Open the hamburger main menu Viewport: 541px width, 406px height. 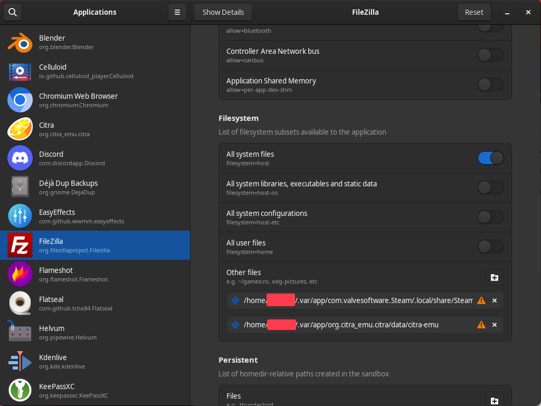click(x=177, y=12)
